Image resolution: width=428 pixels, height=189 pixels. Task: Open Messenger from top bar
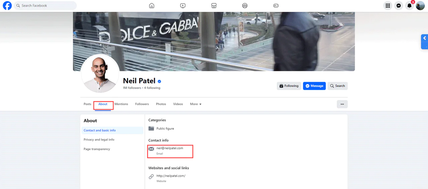[399, 6]
